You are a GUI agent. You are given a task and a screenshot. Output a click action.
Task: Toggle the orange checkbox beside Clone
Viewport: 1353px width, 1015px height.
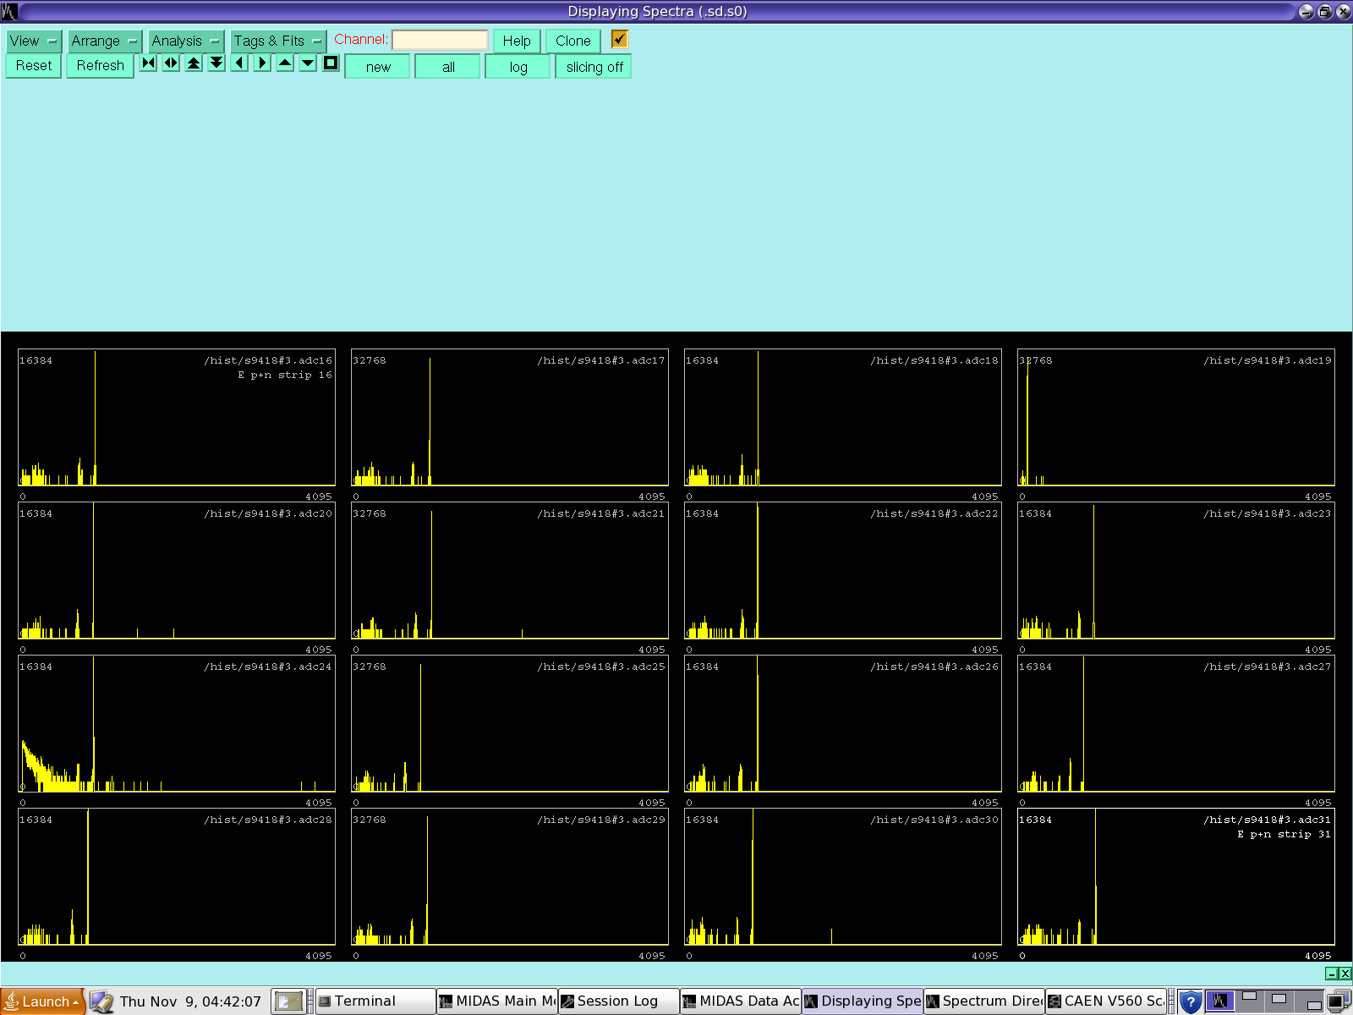[x=620, y=39]
